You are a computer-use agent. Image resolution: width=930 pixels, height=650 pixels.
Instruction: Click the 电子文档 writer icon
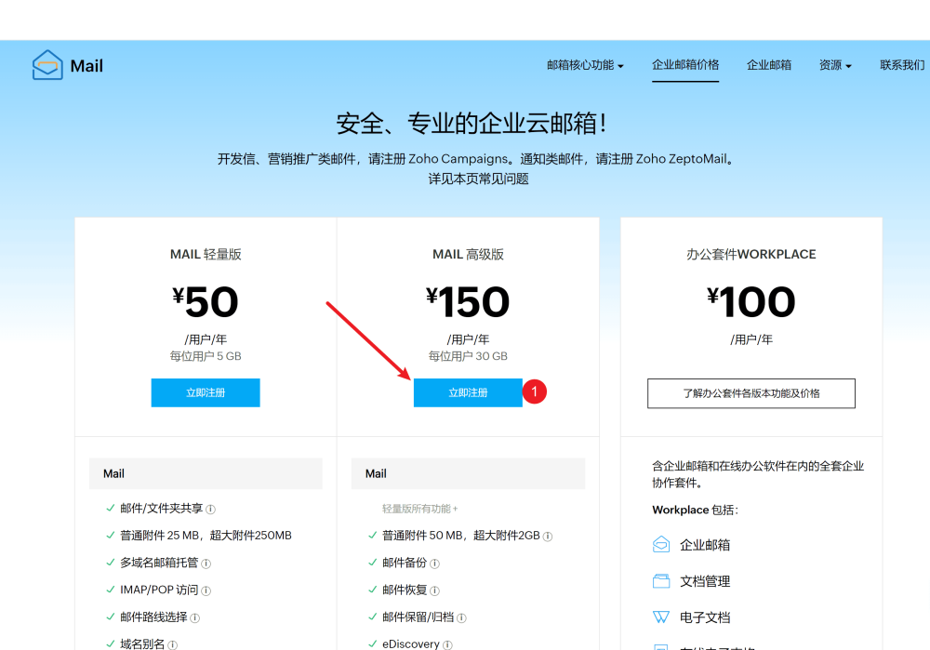coord(660,617)
